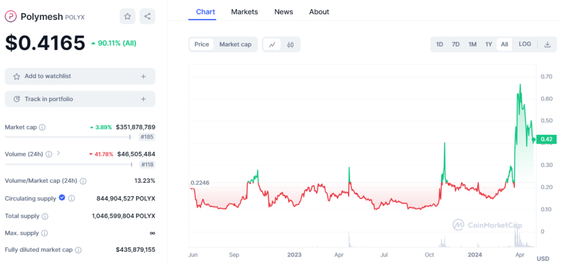The image size is (563, 266).
Task: Click the star favorite icon next to Polymesh
Action: pyautogui.click(x=128, y=16)
